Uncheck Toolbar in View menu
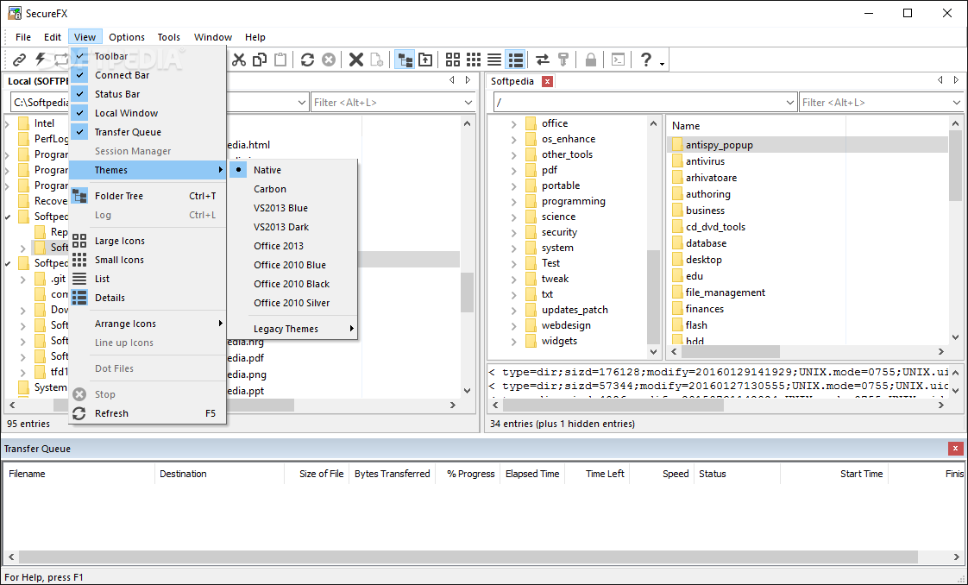The height and width of the screenshot is (585, 968). [x=147, y=55]
